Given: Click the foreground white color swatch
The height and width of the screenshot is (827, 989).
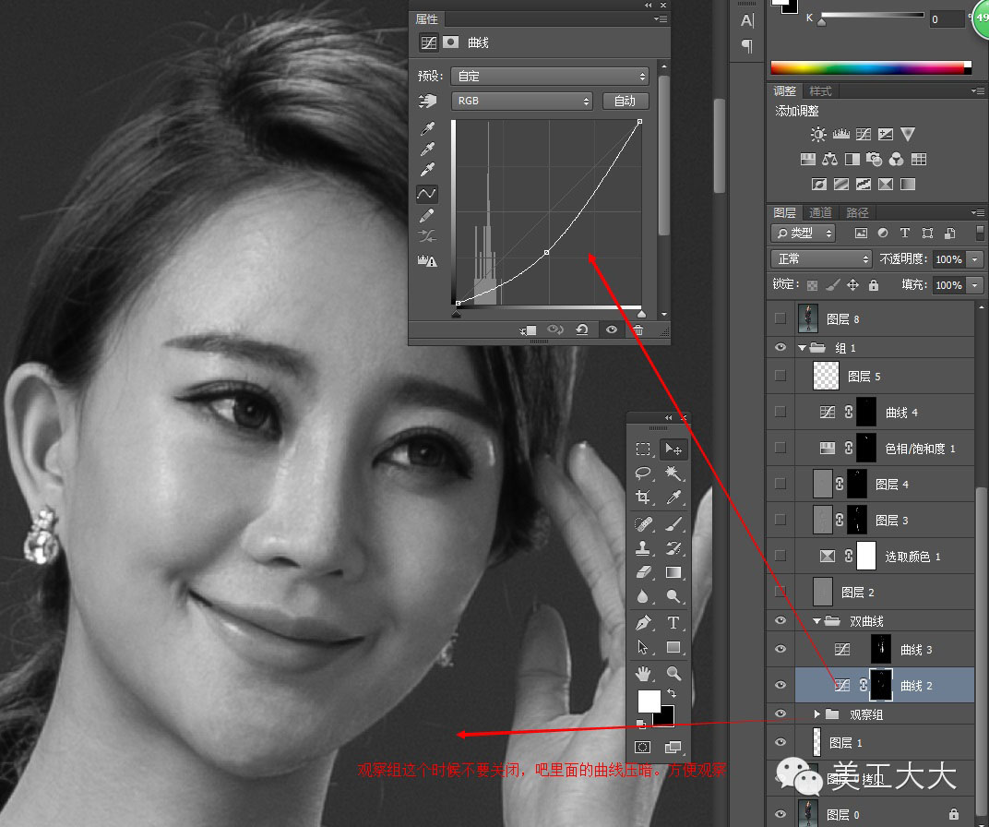Looking at the screenshot, I should (649, 701).
